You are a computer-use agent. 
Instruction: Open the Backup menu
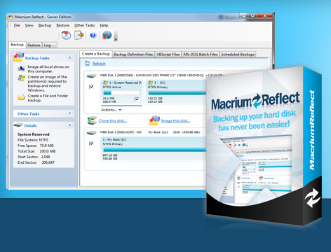(x=45, y=25)
